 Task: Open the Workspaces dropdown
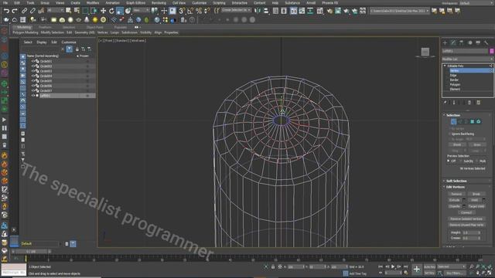[476, 3]
